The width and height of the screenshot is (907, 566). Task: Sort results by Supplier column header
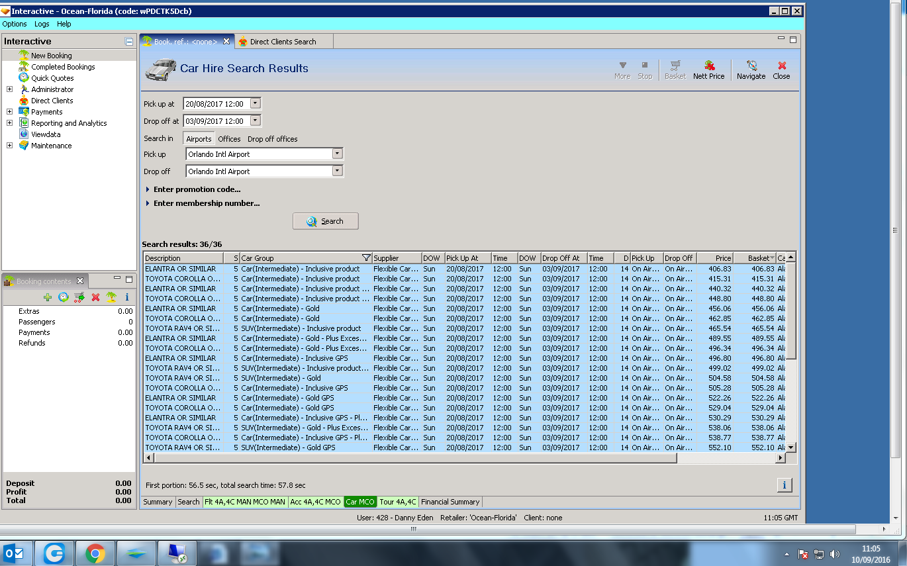click(397, 258)
